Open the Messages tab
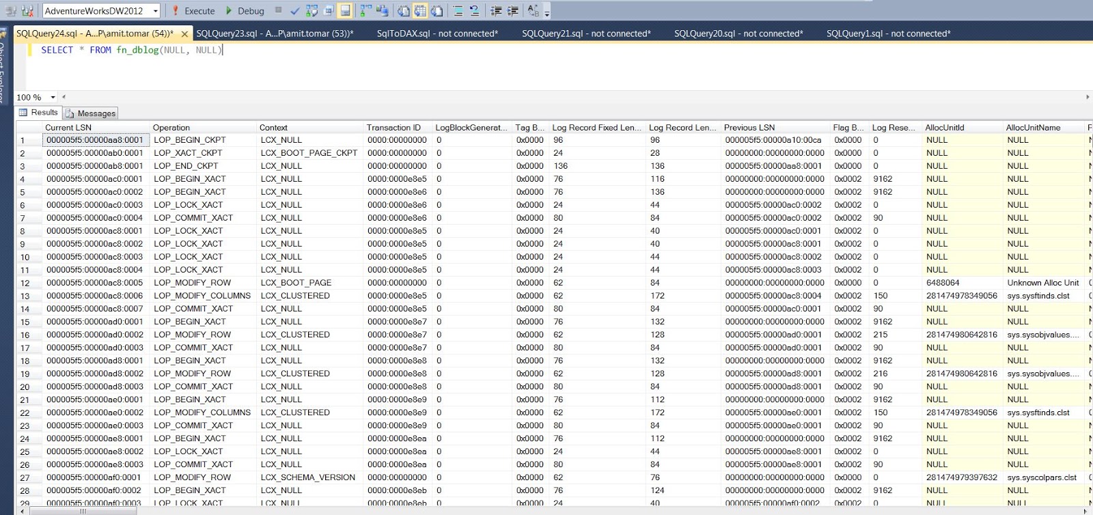The height and width of the screenshot is (515, 1093). click(91, 113)
